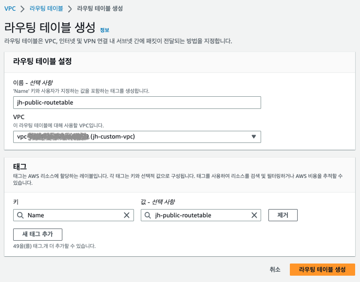Open 라우팅 테이블 breadcrumb link
The height and width of the screenshot is (282, 360).
(x=46, y=9)
